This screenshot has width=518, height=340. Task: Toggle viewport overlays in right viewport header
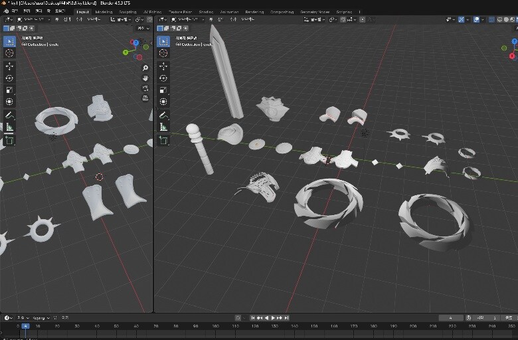click(477, 20)
